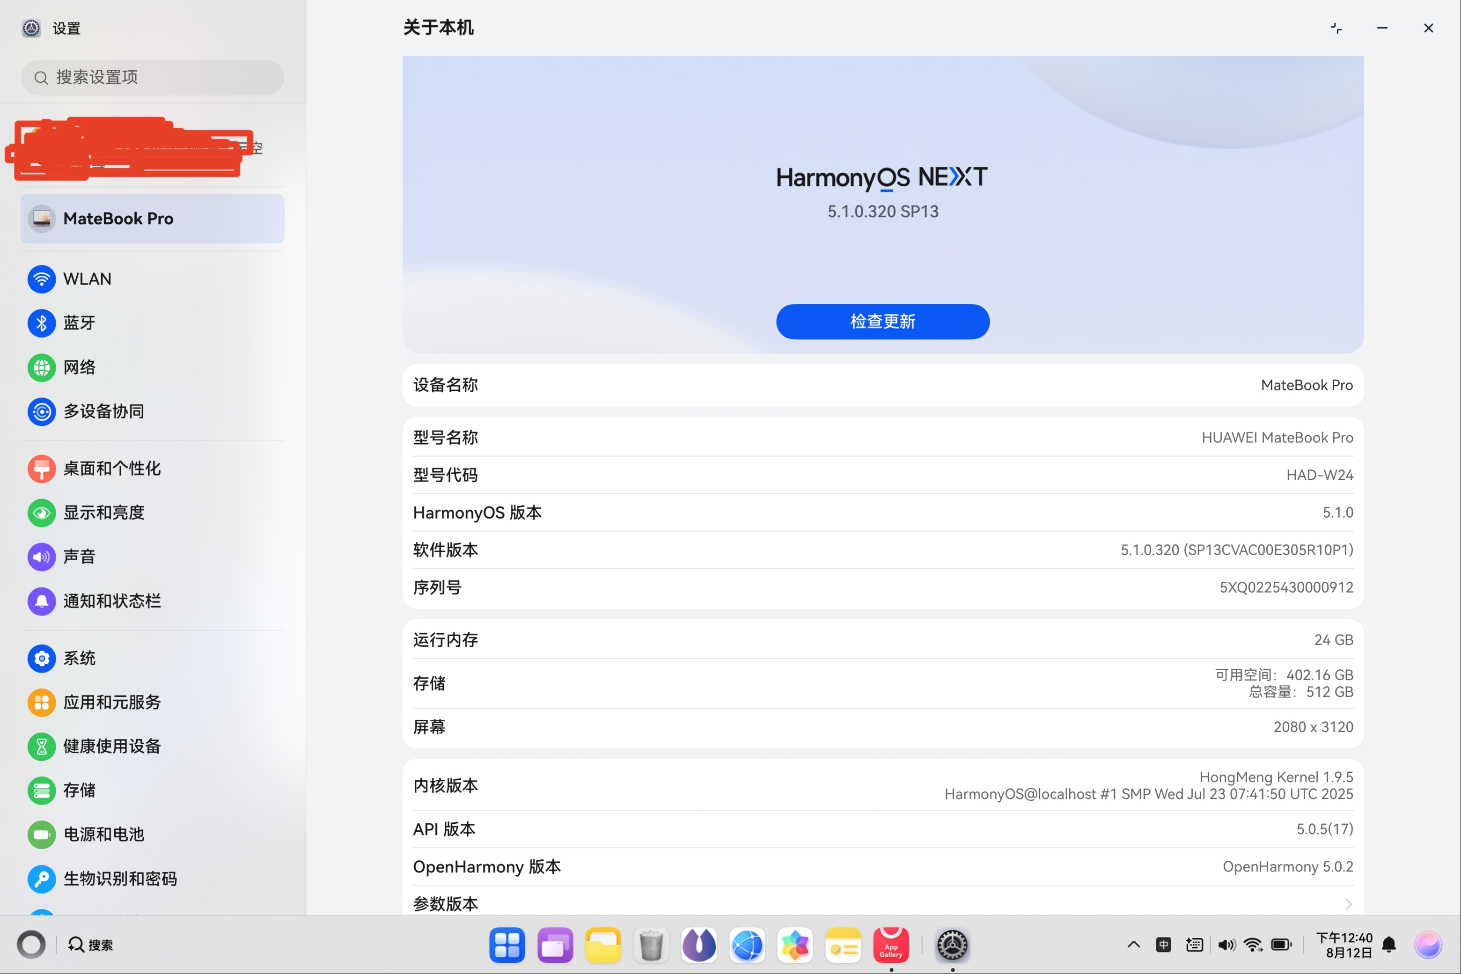
Task: Open 多设备协同 multi-device collaboration
Action: point(152,411)
